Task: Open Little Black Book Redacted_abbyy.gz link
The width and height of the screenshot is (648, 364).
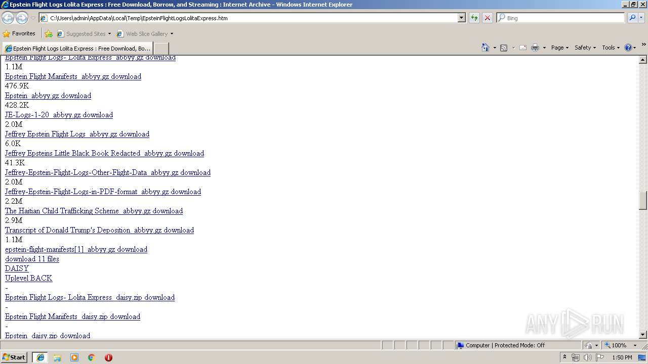Action: (104, 153)
